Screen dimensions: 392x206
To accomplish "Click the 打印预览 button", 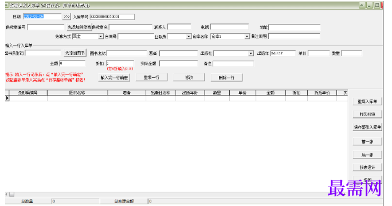I will 367,114.
